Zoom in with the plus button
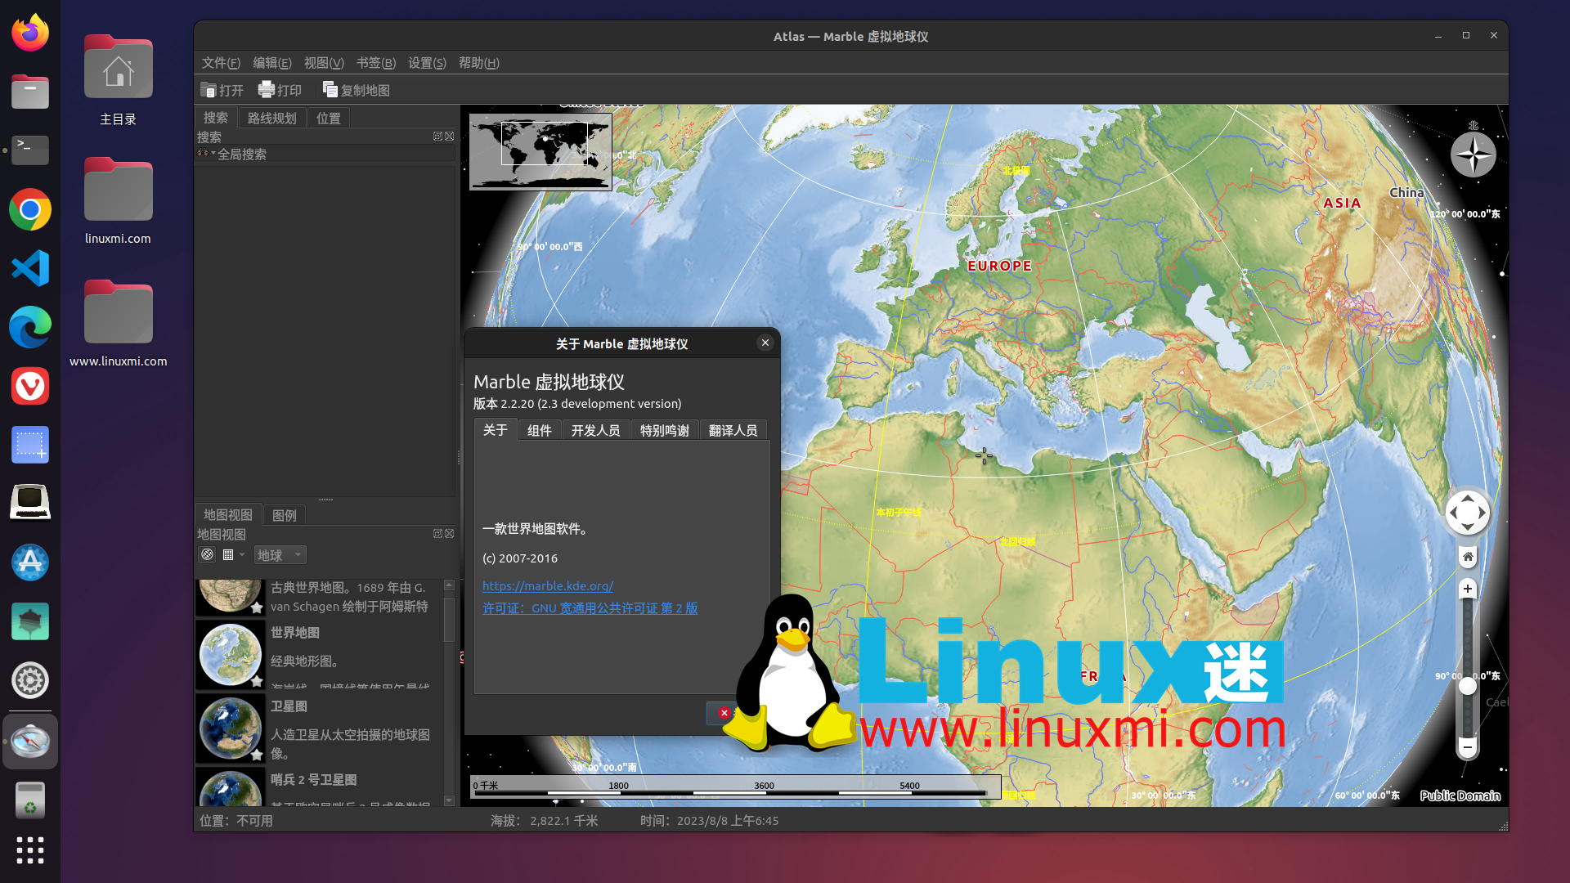 click(x=1468, y=589)
